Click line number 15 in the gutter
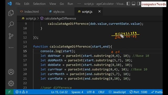The image size is (168, 95). (x=25, y=51)
